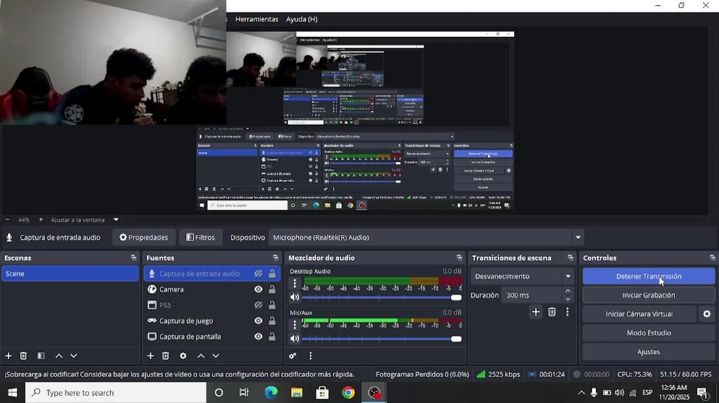Click Windows taskbar search box
This screenshot has width=719, height=403.
click(116, 392)
